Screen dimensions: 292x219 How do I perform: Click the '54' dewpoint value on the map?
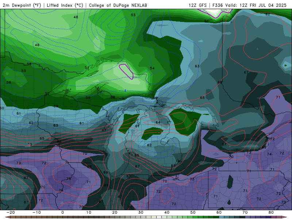pyautogui.click(x=152, y=68)
